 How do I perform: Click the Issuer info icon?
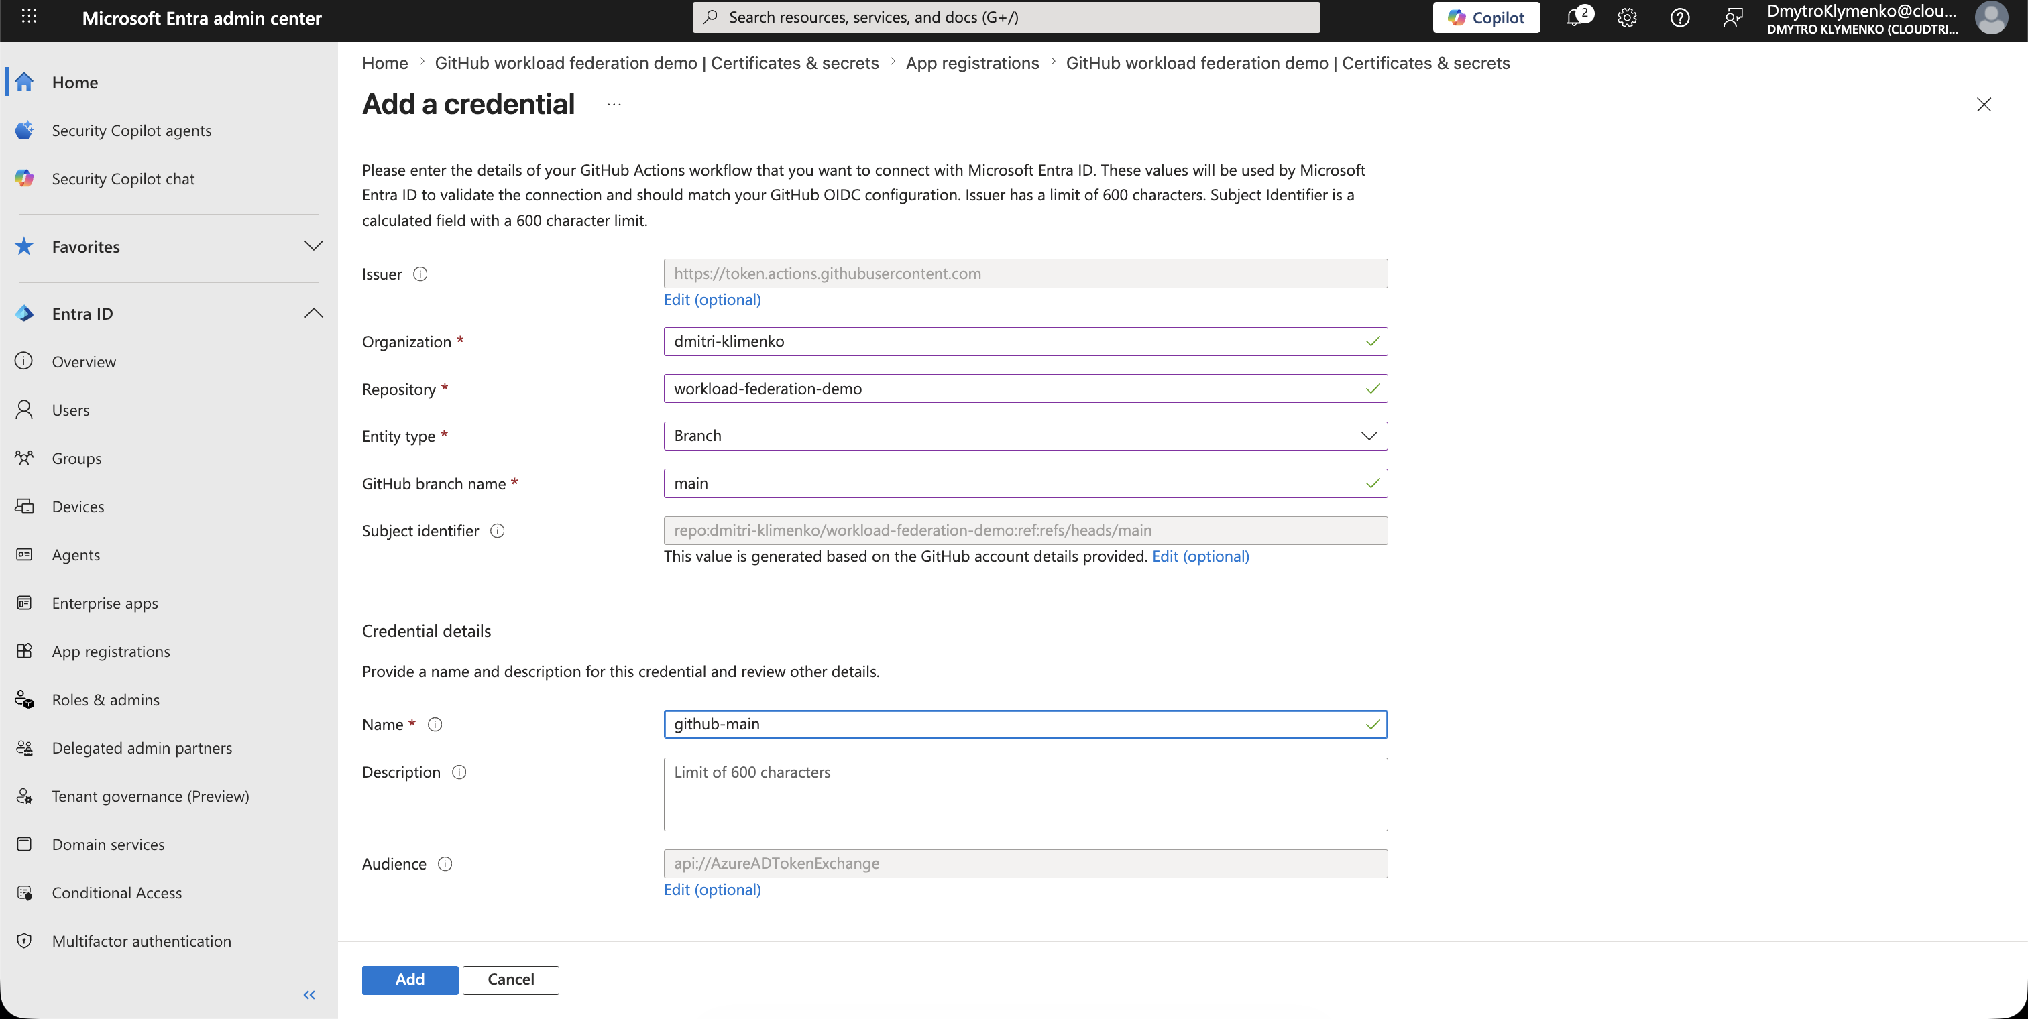[x=420, y=274]
